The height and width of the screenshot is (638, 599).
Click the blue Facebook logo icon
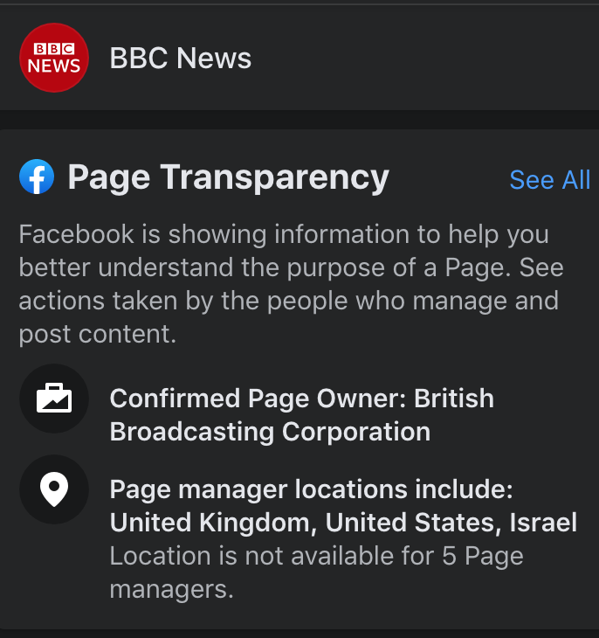pyautogui.click(x=37, y=177)
